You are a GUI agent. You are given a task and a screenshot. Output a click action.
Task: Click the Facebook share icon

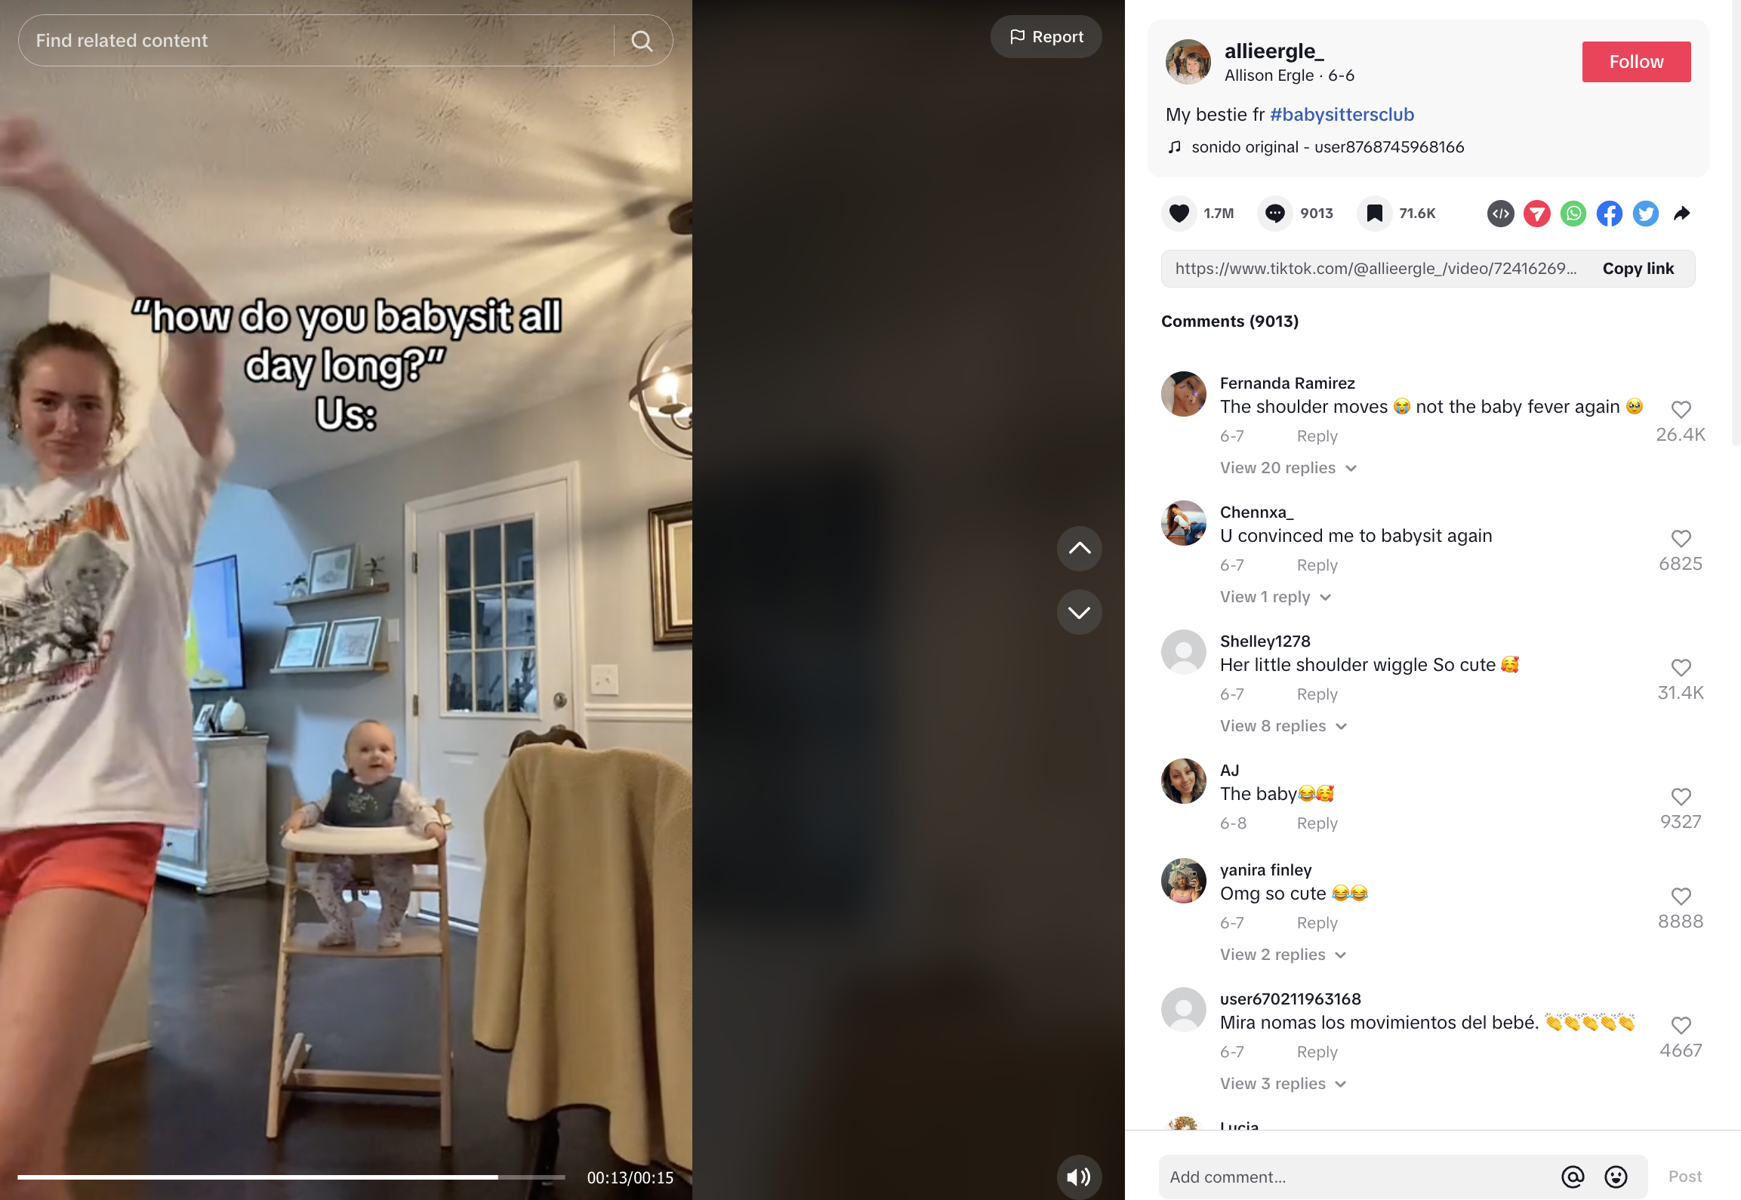[1609, 211]
